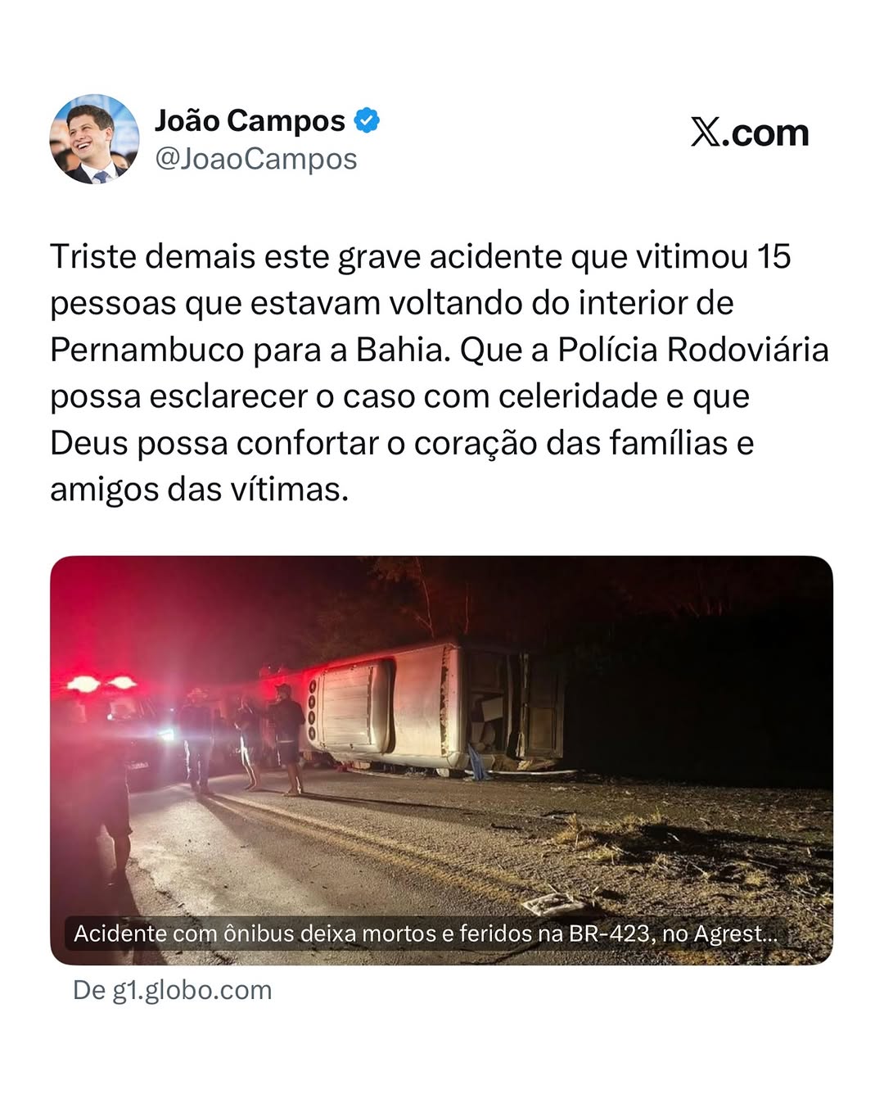
Task: Visit the 'De g1.globo.com' source link
Action: (172, 990)
